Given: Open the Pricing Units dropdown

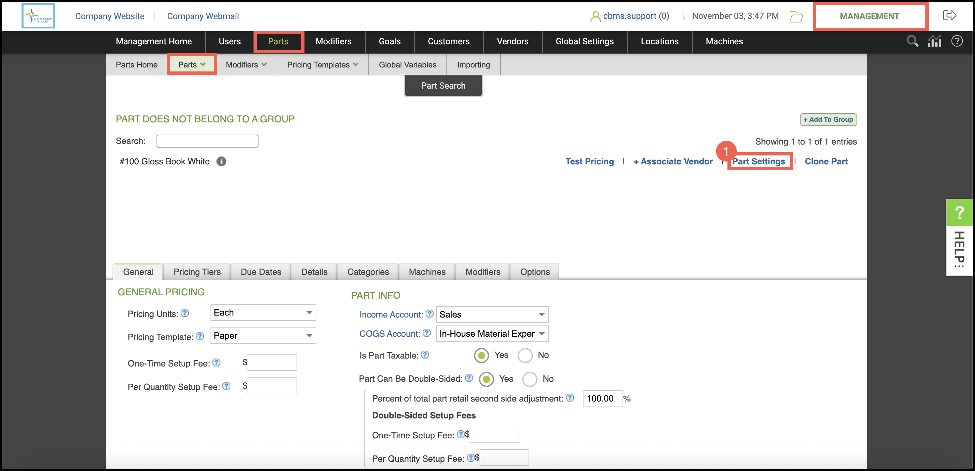Looking at the screenshot, I should click(x=263, y=313).
